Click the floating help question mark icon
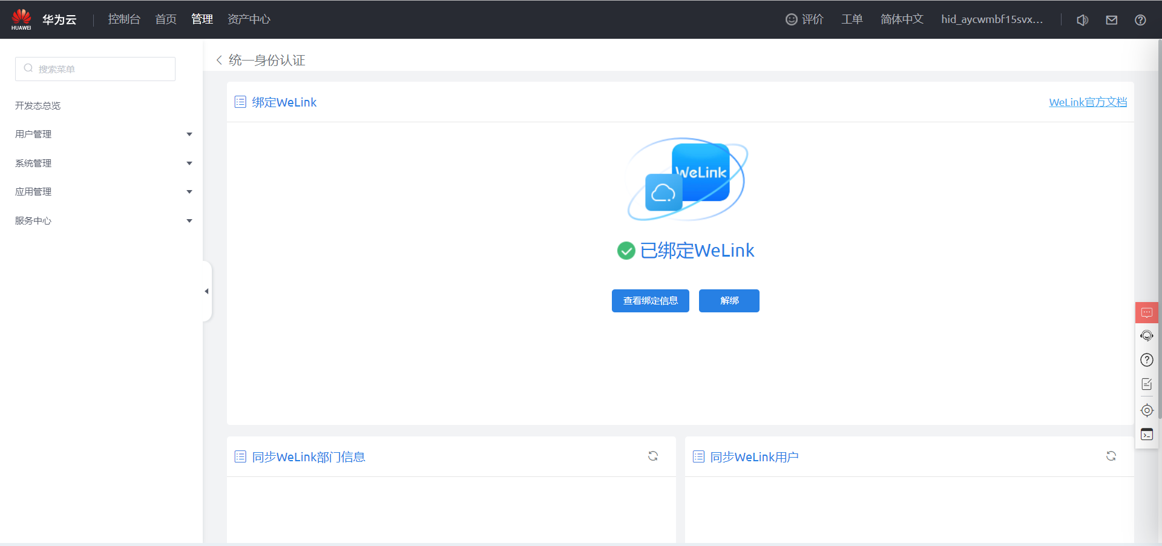Viewport: 1162px width, 546px height. (x=1147, y=360)
